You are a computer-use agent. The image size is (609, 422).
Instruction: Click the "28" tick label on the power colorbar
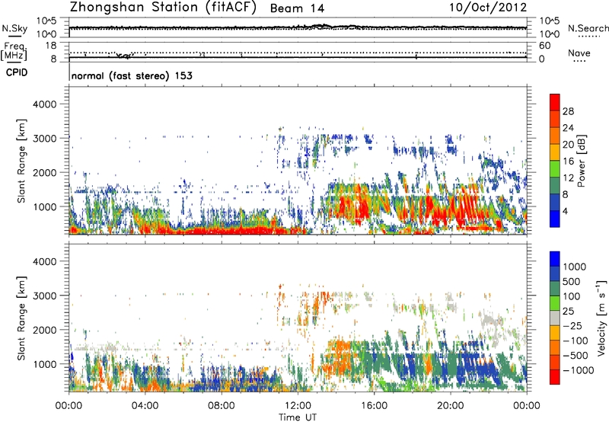[568, 111]
